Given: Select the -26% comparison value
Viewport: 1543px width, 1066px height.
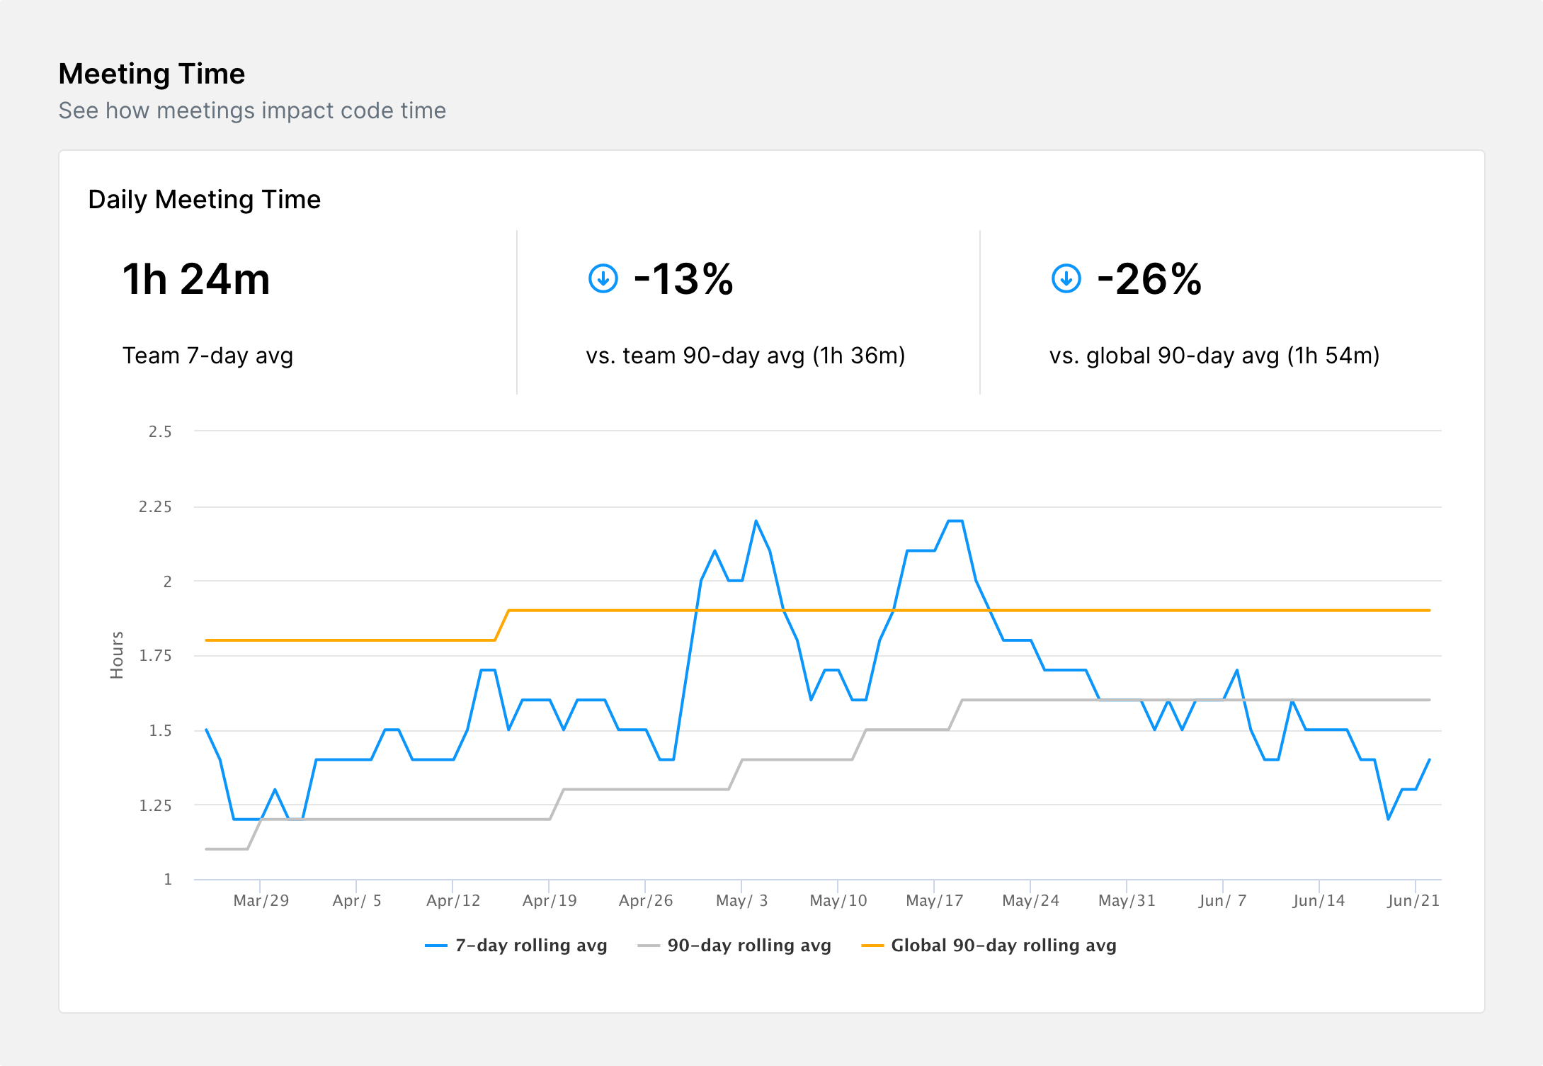Looking at the screenshot, I should pos(1149,279).
